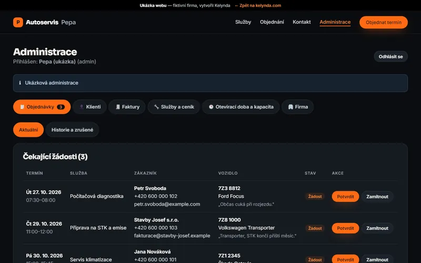Click the Vozidlo column header
The width and height of the screenshot is (421, 263).
[228, 173]
